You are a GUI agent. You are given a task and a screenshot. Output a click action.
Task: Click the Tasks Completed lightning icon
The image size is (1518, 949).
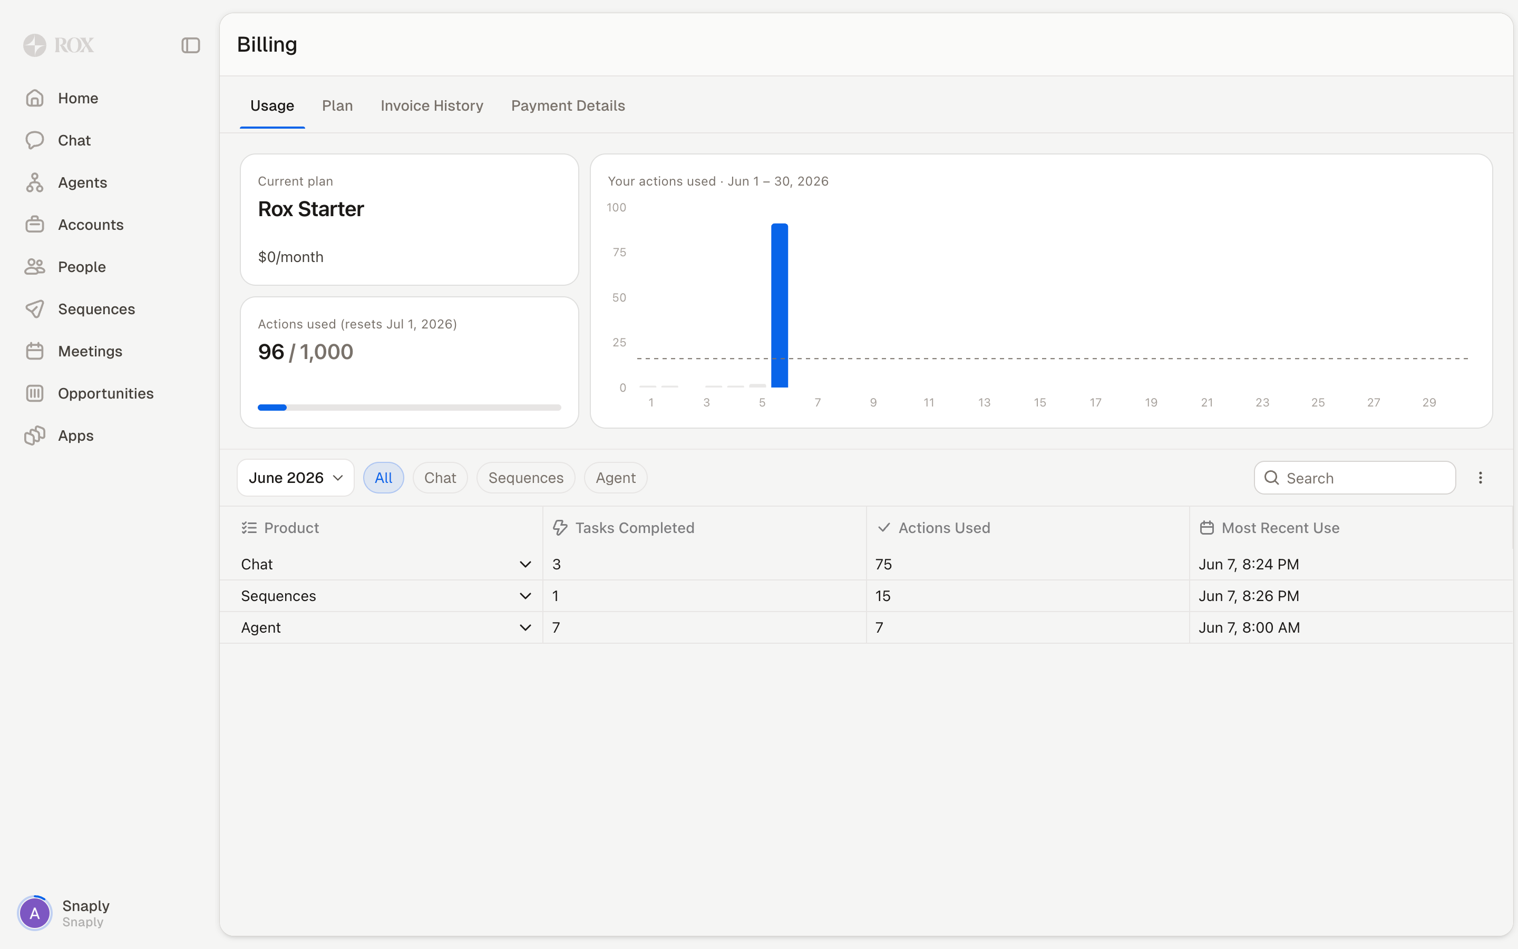[560, 528]
